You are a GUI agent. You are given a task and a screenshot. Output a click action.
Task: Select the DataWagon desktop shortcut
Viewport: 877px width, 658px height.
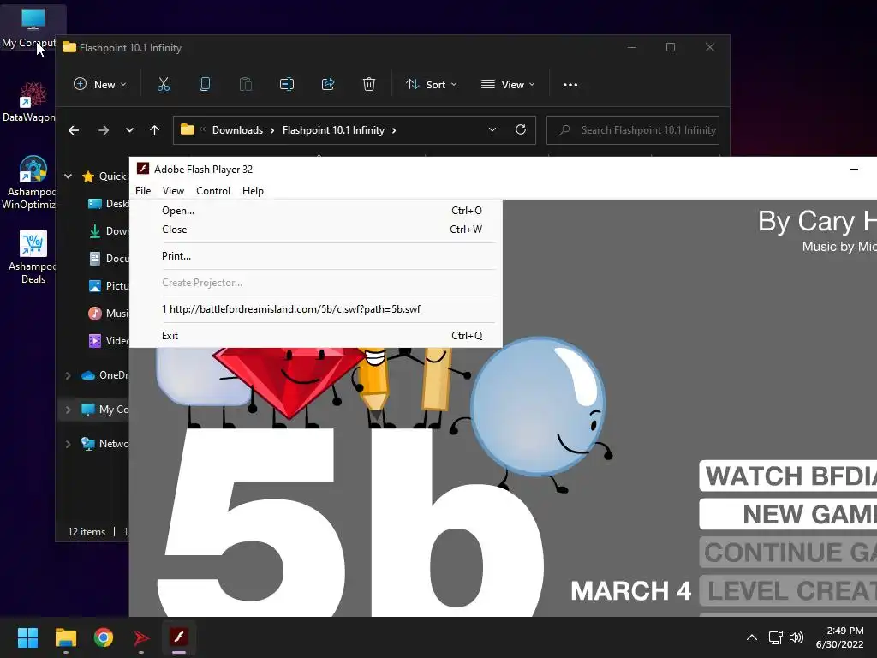pos(31,102)
